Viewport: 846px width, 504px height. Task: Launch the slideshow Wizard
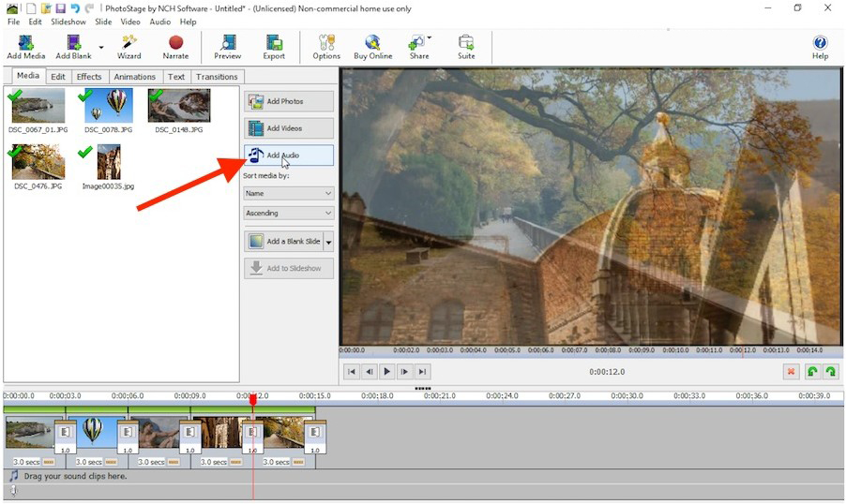coord(128,47)
